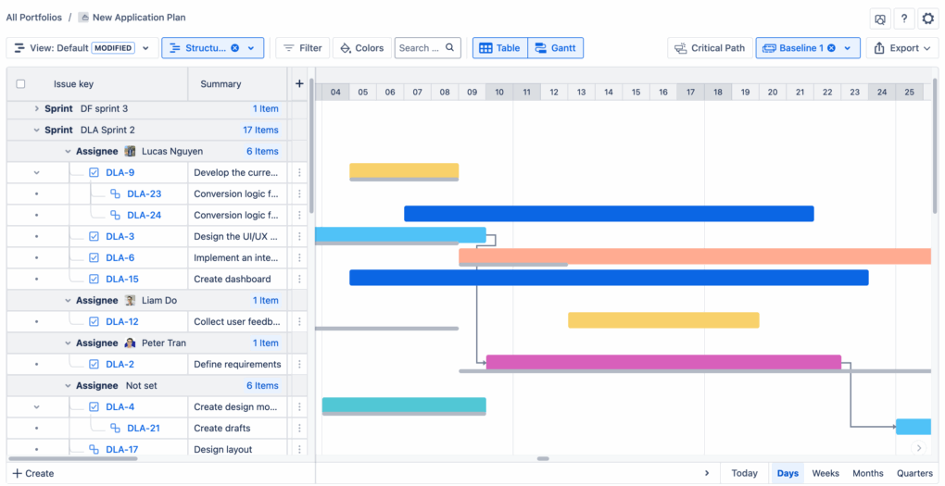Open the Structure dropdown arrow
This screenshot has height=486, width=945.
pyautogui.click(x=251, y=48)
